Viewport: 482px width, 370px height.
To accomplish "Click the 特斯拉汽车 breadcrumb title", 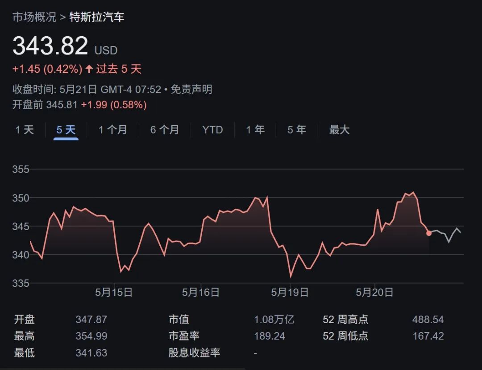I will coord(97,17).
